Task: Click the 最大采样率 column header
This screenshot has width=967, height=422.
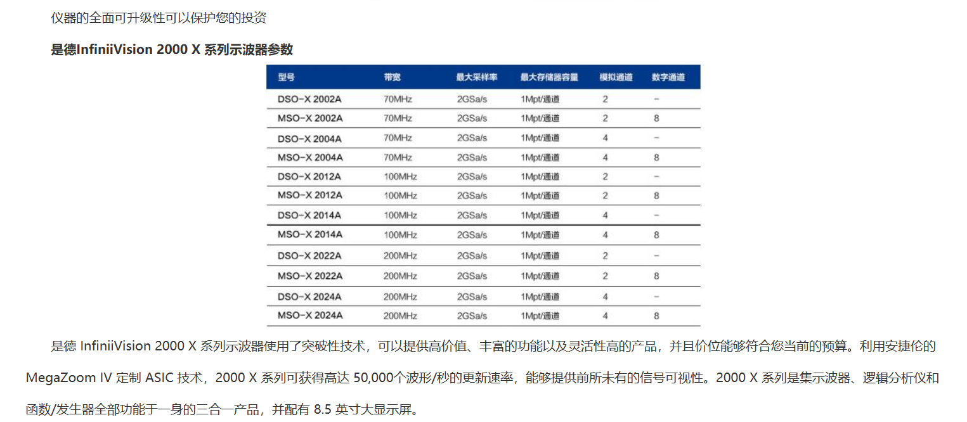Action: 477,77
